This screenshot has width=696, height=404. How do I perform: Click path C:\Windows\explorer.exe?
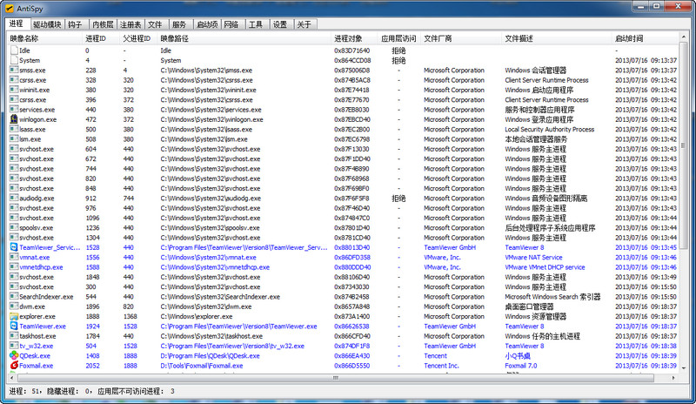click(197, 316)
